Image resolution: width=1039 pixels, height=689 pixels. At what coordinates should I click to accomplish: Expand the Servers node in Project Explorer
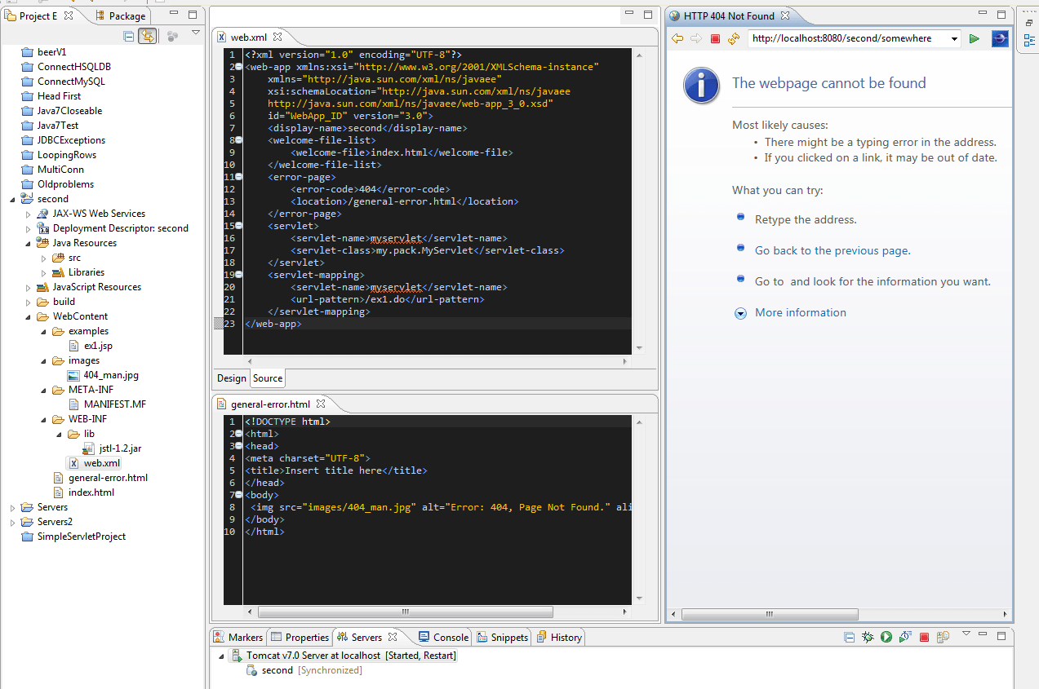[x=11, y=506]
